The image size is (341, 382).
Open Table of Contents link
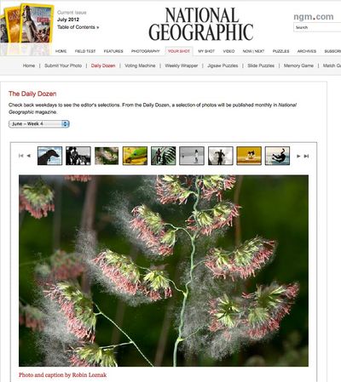pos(78,27)
